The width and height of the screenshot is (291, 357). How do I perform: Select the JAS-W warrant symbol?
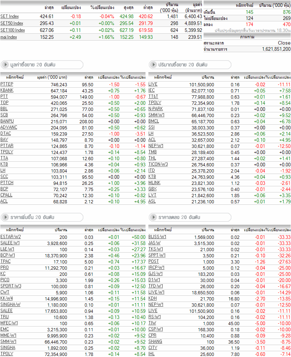coord(155,243)
